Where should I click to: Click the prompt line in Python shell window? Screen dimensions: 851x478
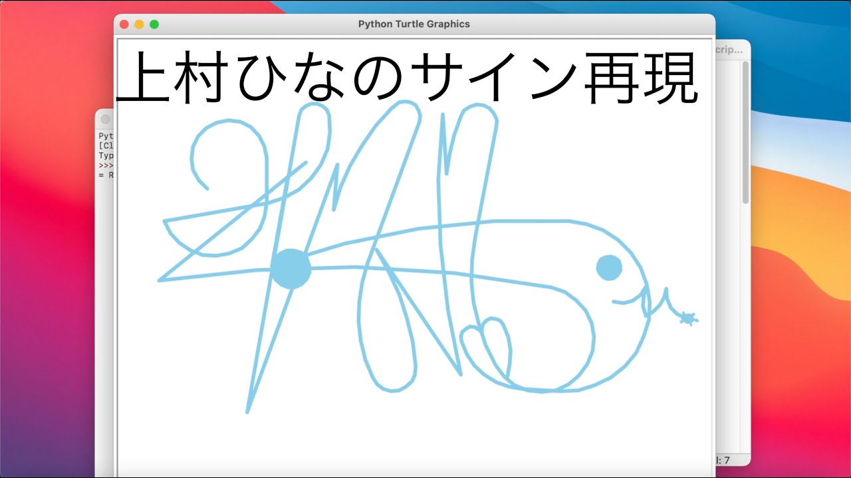tap(105, 165)
